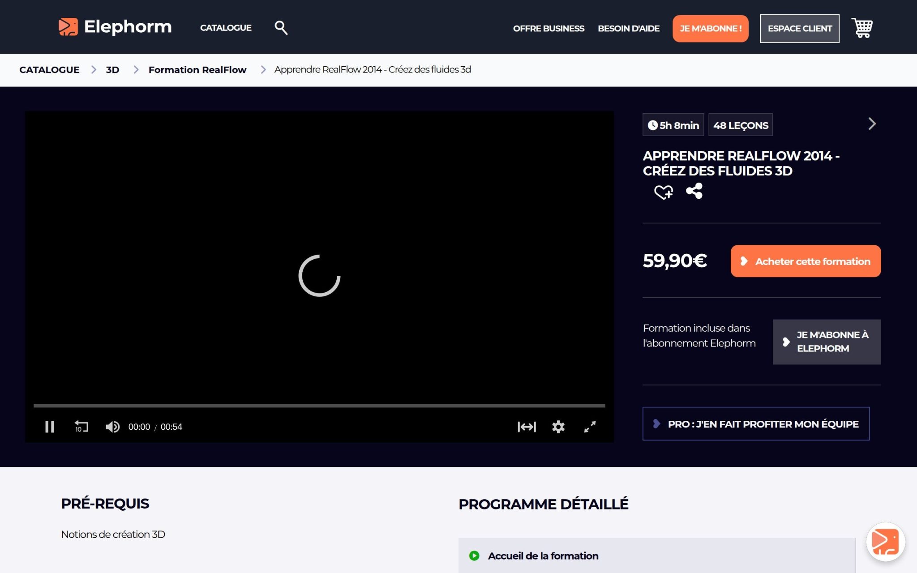Click the PROGRAMME DÉTAILLÉ heading
The width and height of the screenshot is (917, 573).
point(544,504)
